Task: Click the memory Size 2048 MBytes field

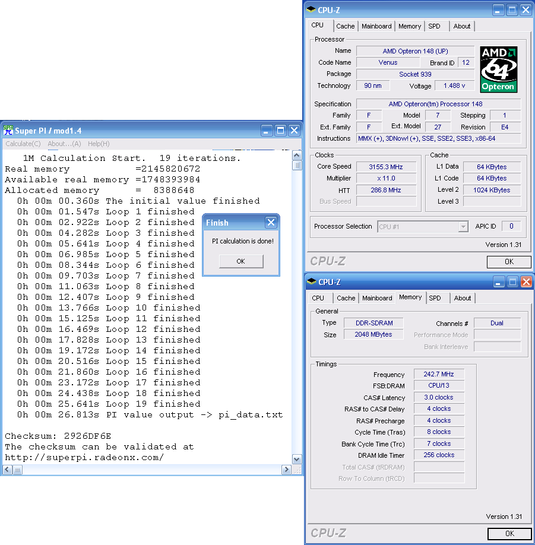Action: [373, 334]
